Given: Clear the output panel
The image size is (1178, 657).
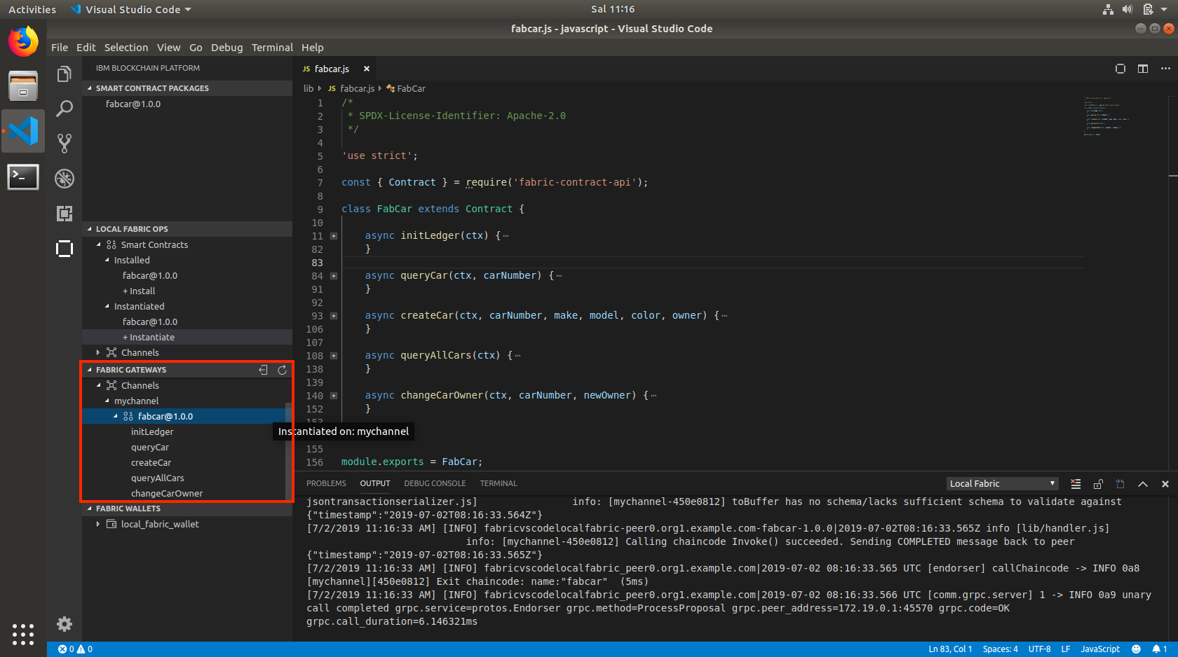Looking at the screenshot, I should pyautogui.click(x=1076, y=484).
